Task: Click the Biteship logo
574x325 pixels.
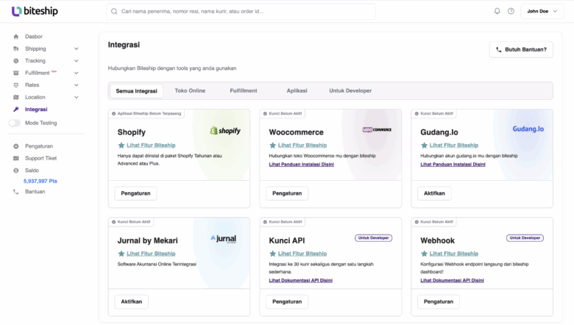Action: coord(35,11)
